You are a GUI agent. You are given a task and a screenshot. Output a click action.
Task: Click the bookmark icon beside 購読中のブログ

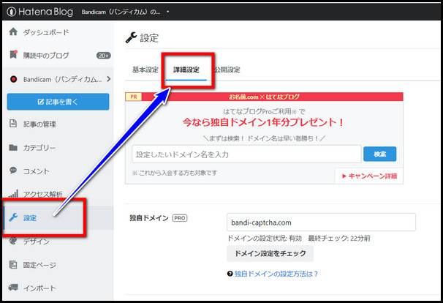[13, 54]
